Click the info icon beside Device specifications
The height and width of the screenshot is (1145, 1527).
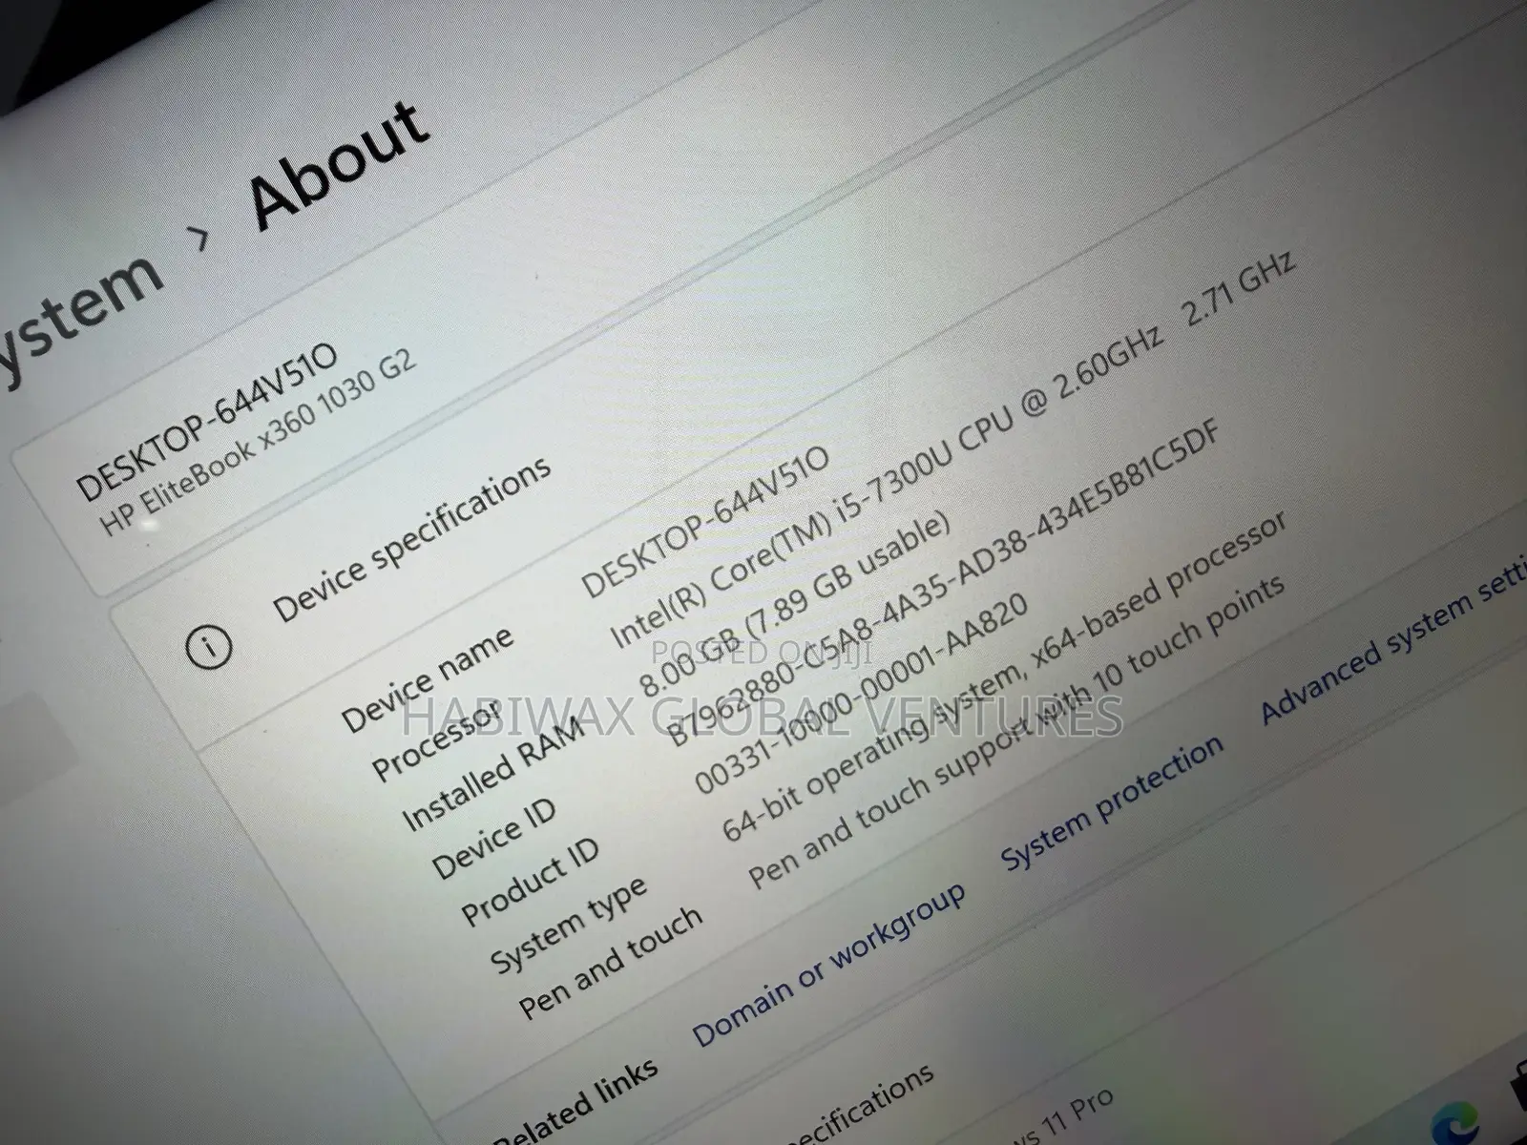[x=209, y=648]
